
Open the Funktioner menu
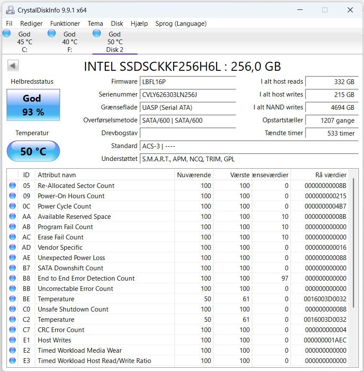point(65,24)
